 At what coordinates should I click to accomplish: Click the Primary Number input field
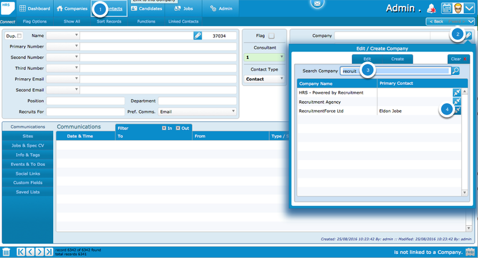click(x=158, y=46)
